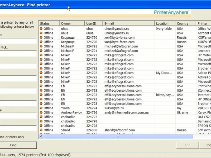Click the 'shard@aftograf.com' email cell
Image resolution: width=211 pixels, height=158 pixels.
(120, 130)
